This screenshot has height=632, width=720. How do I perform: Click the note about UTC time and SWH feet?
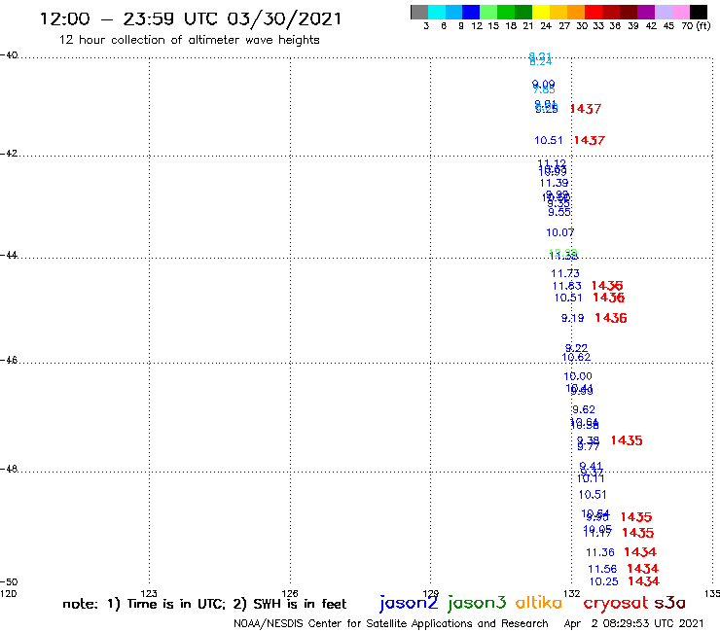pyautogui.click(x=204, y=604)
